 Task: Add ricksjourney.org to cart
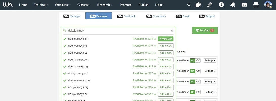tap(166, 46)
